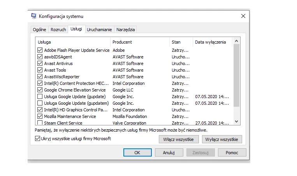Open the Rozruch tab
The width and height of the screenshot is (297, 176).
(58, 30)
